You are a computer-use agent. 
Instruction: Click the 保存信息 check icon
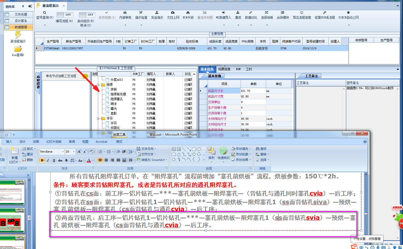click(107, 12)
